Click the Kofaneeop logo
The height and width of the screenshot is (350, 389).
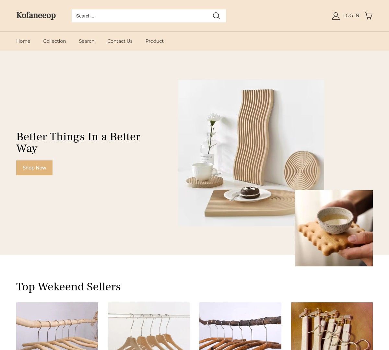(x=36, y=16)
